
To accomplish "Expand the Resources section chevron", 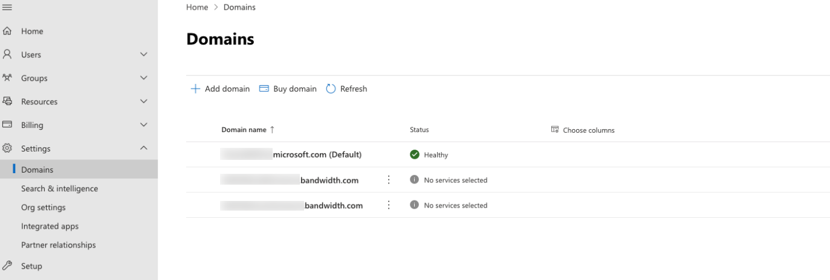I will (x=144, y=101).
